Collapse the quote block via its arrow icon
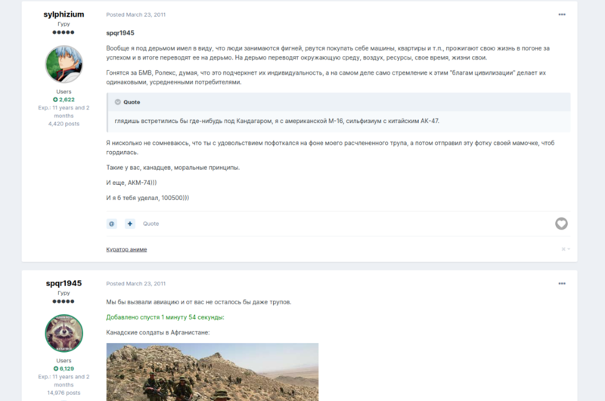The width and height of the screenshot is (605, 401). [x=118, y=102]
